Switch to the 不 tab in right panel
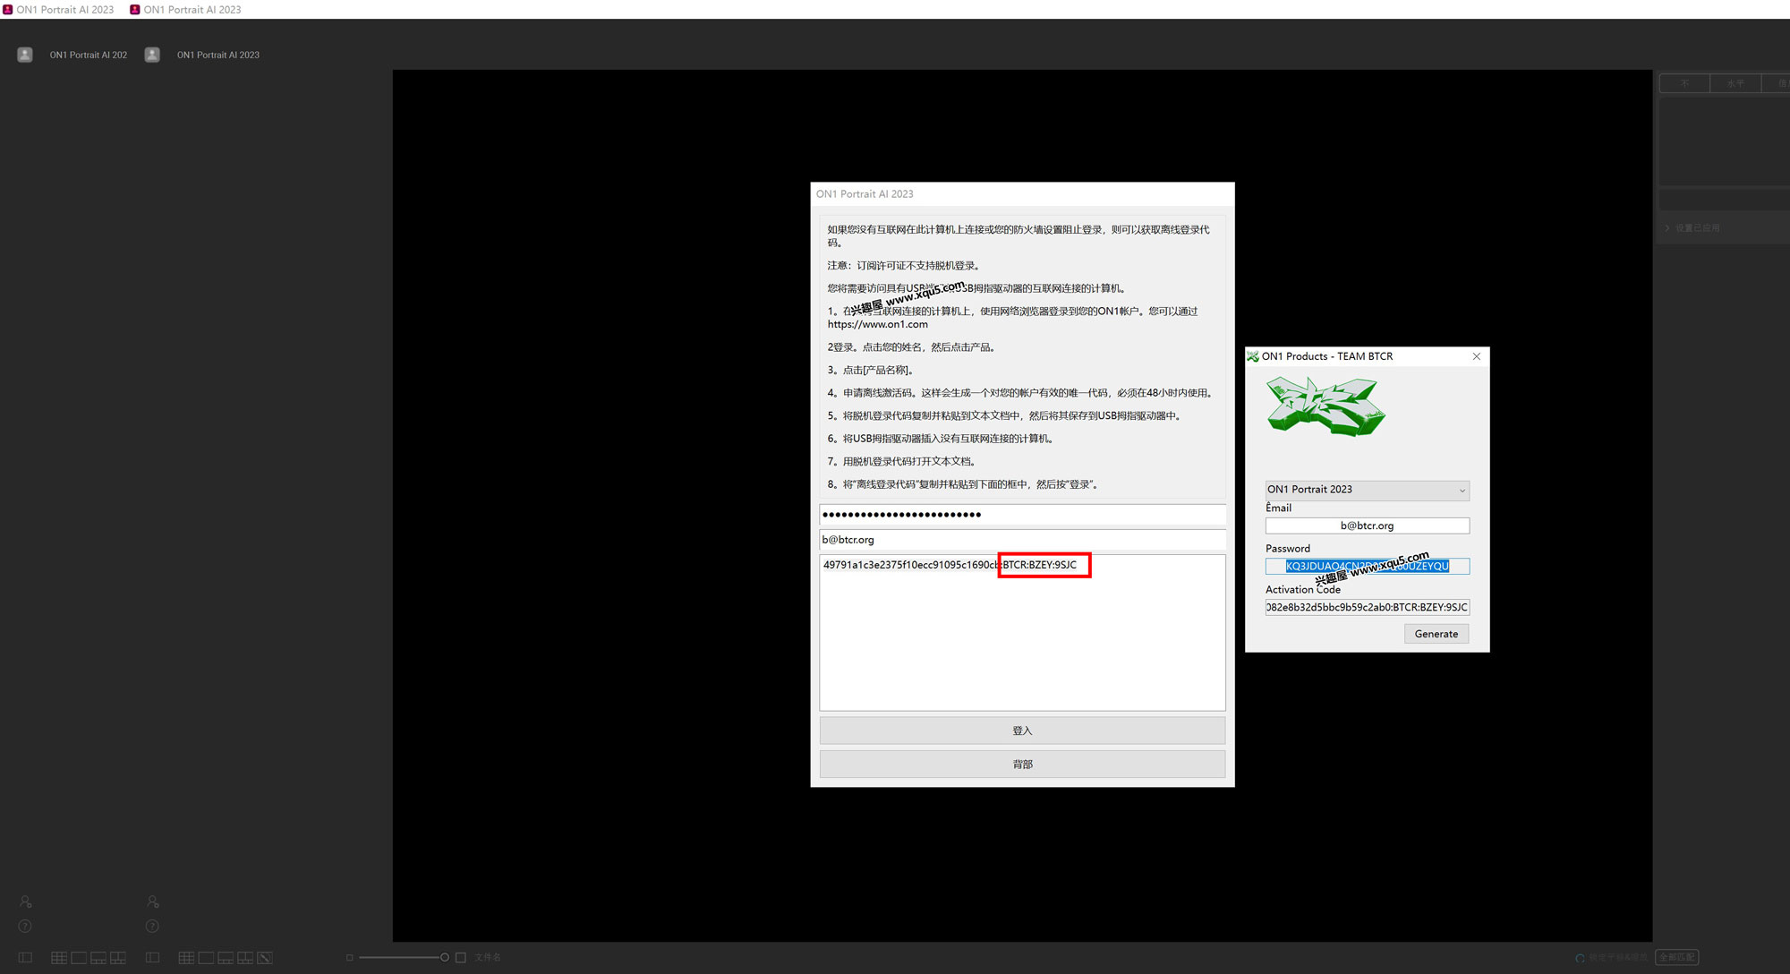Screen dimensions: 1790x974 click(x=1684, y=83)
